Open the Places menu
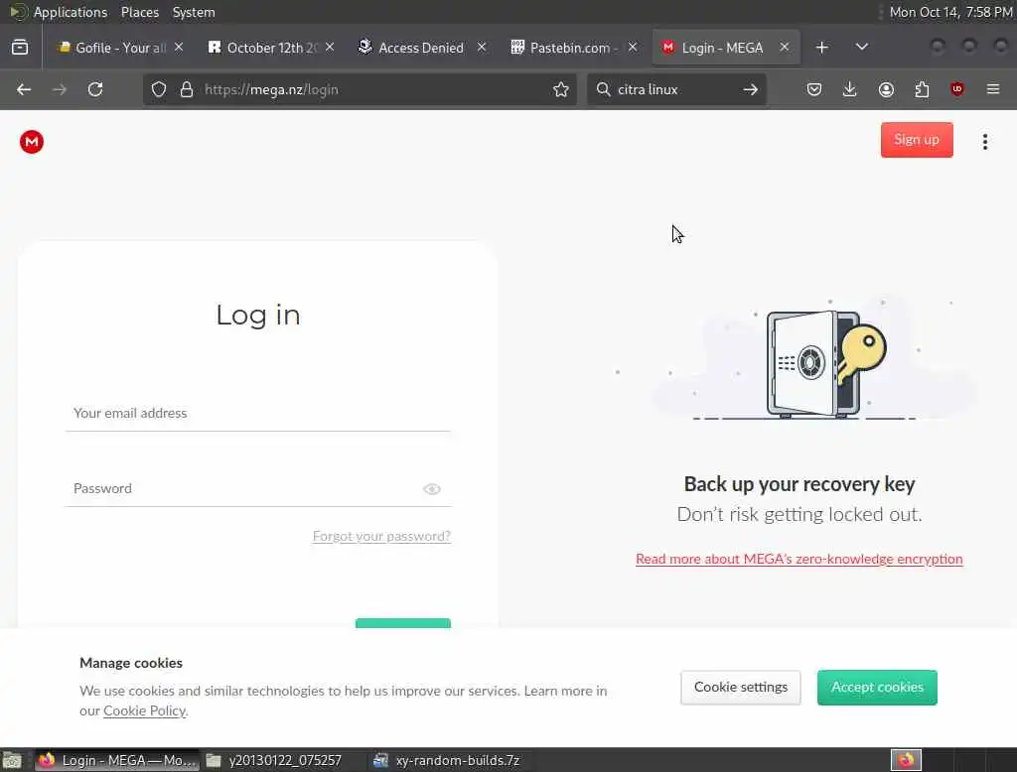 [139, 12]
